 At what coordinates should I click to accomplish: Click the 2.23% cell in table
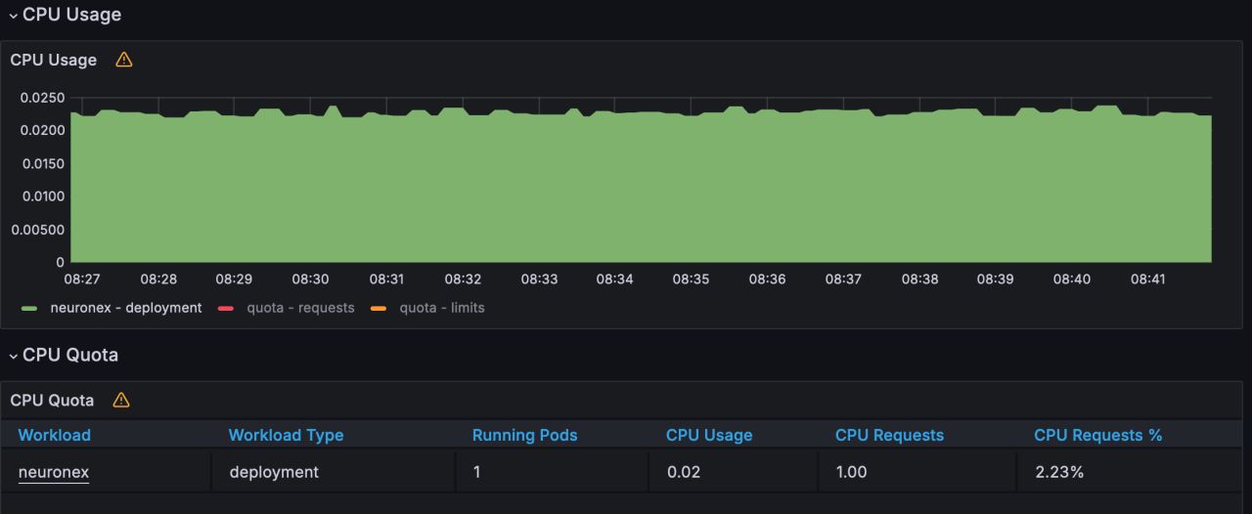point(1058,472)
